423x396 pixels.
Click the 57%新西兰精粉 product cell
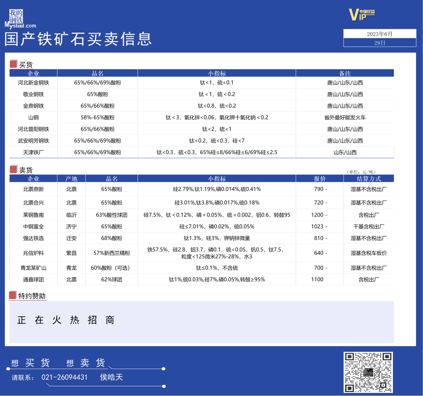tap(111, 253)
